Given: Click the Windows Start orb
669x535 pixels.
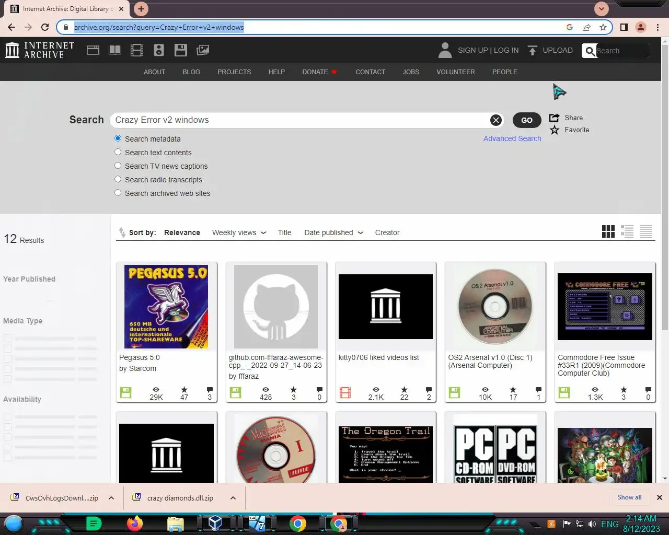Looking at the screenshot, I should (x=14, y=524).
